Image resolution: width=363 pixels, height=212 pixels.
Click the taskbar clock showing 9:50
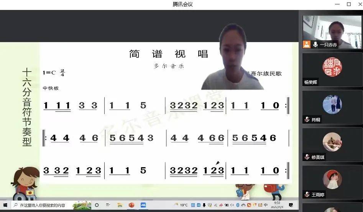click(277, 205)
